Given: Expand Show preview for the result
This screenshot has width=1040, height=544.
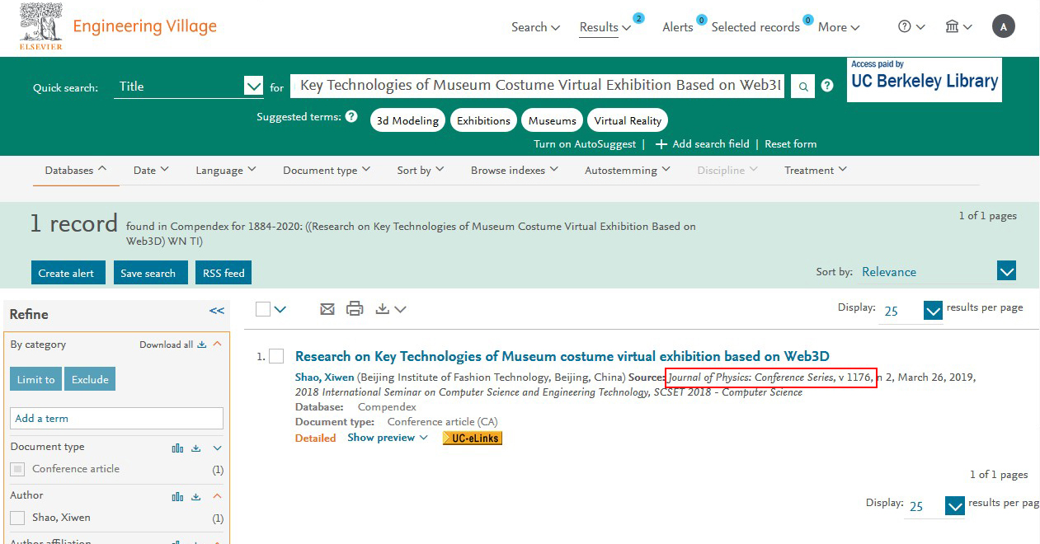Looking at the screenshot, I should (x=388, y=438).
